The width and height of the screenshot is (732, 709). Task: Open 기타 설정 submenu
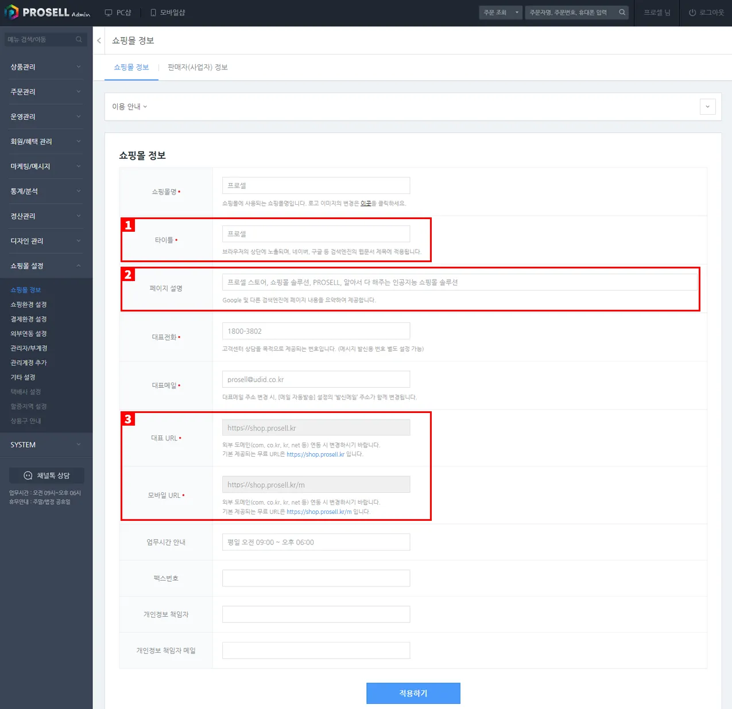[x=23, y=377]
